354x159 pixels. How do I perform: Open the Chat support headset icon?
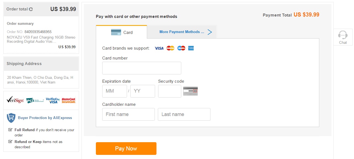(x=343, y=35)
